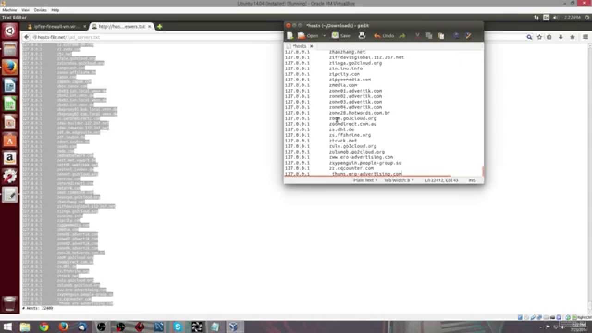Viewport: 592px width, 333px height.
Task: Close the *hosts tab in gedit
Action: pos(311,46)
